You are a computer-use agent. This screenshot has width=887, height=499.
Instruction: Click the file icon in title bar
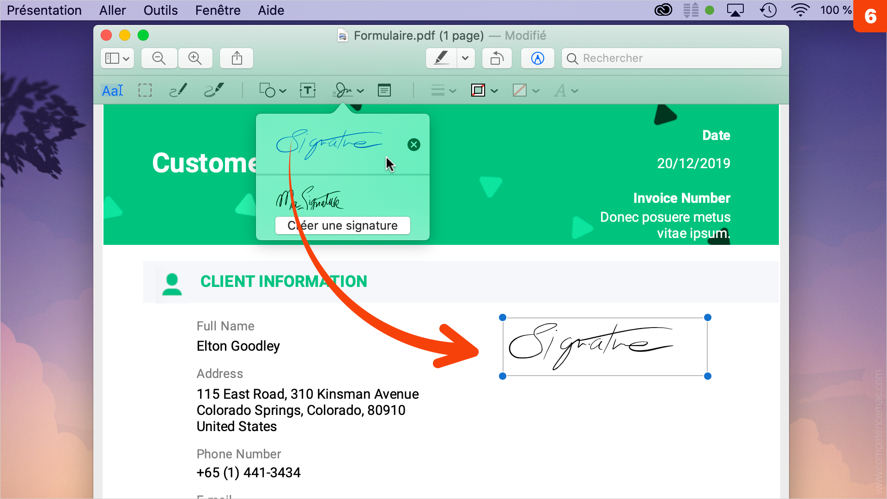343,36
